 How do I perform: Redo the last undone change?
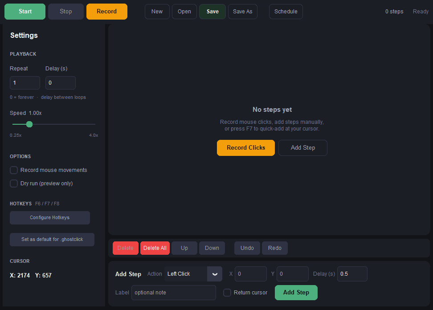274,248
